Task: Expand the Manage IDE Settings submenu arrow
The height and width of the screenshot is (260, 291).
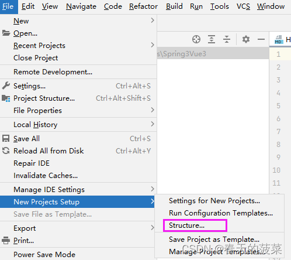Action: pyautogui.click(x=153, y=189)
